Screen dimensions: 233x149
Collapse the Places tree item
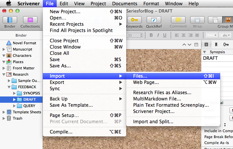click(x=4, y=62)
